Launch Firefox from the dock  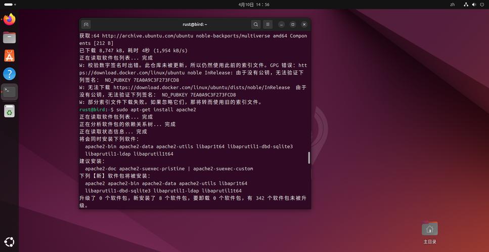pos(9,20)
